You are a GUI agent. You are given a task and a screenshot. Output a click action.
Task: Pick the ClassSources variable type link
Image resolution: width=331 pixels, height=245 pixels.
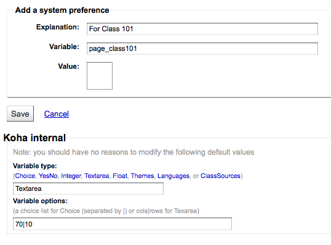[x=220, y=176]
